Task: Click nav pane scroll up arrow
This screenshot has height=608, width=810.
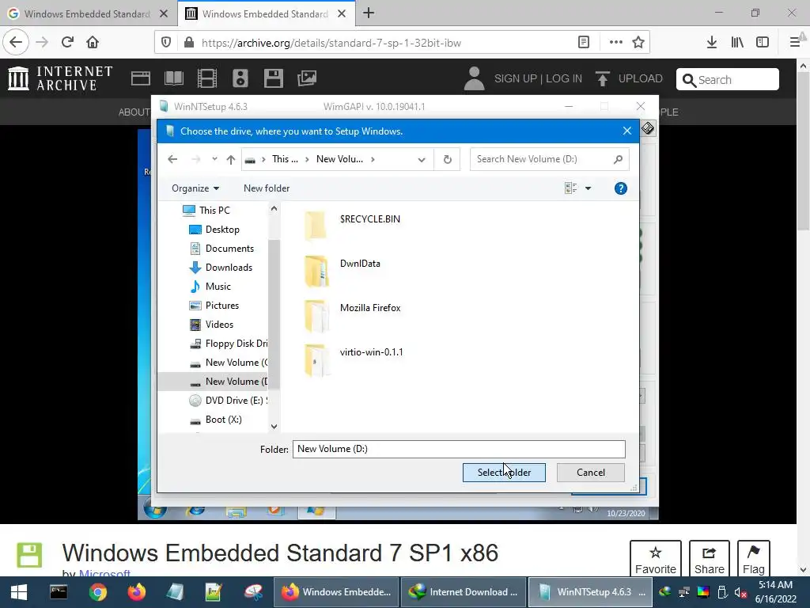Action: tap(274, 208)
